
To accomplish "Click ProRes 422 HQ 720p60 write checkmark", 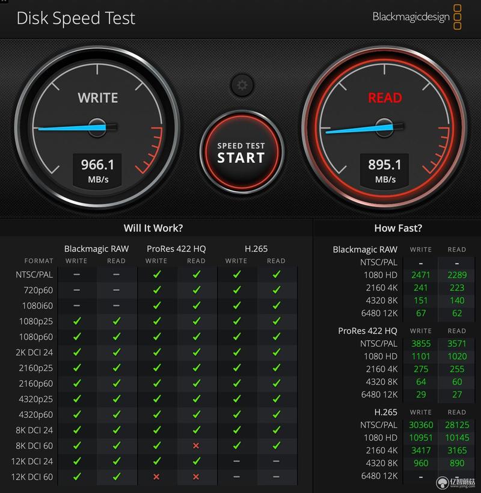I will (x=156, y=290).
